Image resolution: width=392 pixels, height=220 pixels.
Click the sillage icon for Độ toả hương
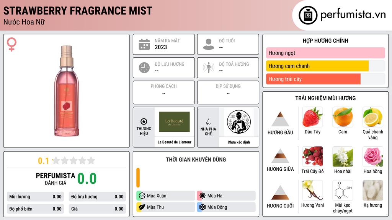209,68
